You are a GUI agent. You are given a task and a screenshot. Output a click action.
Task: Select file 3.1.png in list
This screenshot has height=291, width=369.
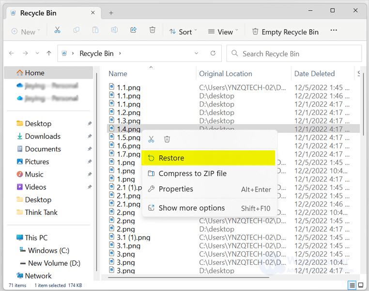pos(128,246)
